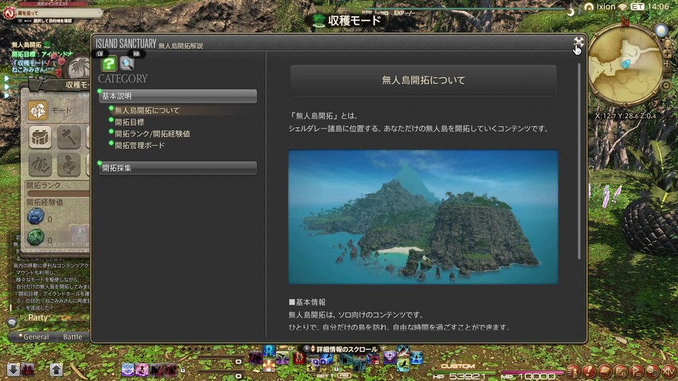Click the blue island currency icon

coord(35,217)
